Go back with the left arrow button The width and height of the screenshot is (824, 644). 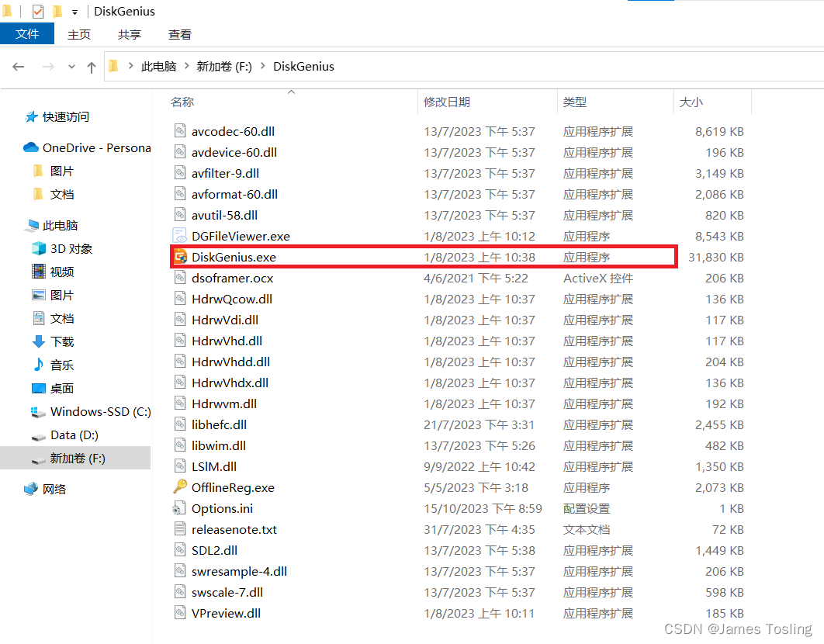19,67
